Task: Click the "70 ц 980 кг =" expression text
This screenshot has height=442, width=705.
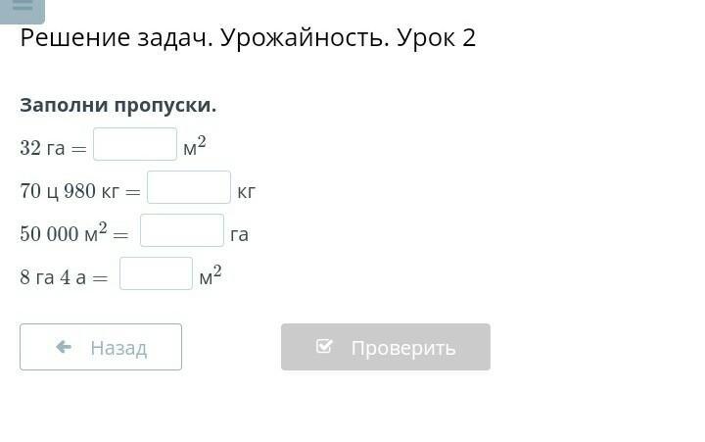Action: point(80,191)
